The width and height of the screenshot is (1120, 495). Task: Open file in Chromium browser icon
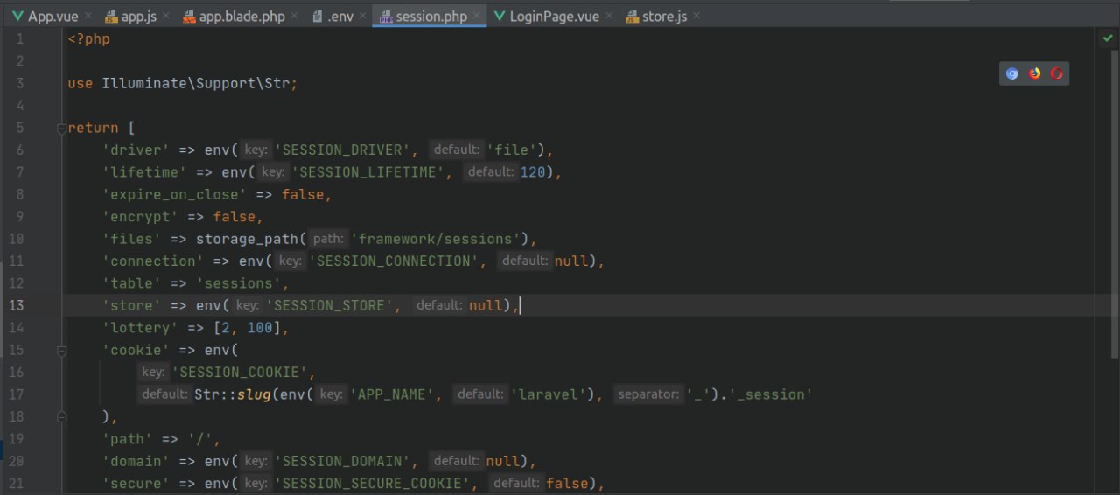tap(1012, 73)
